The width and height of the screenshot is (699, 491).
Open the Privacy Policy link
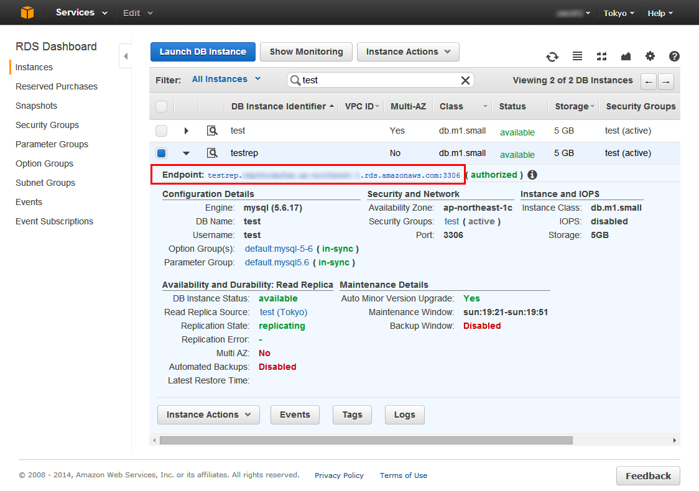pyautogui.click(x=340, y=475)
